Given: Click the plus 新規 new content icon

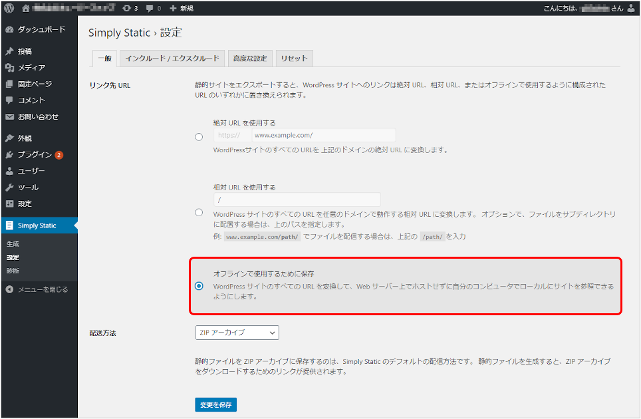Looking at the screenshot, I should (x=173, y=8).
